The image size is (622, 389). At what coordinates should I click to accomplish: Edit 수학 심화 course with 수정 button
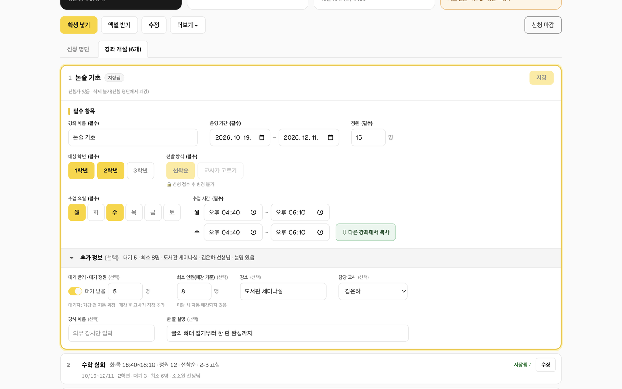coord(546,365)
